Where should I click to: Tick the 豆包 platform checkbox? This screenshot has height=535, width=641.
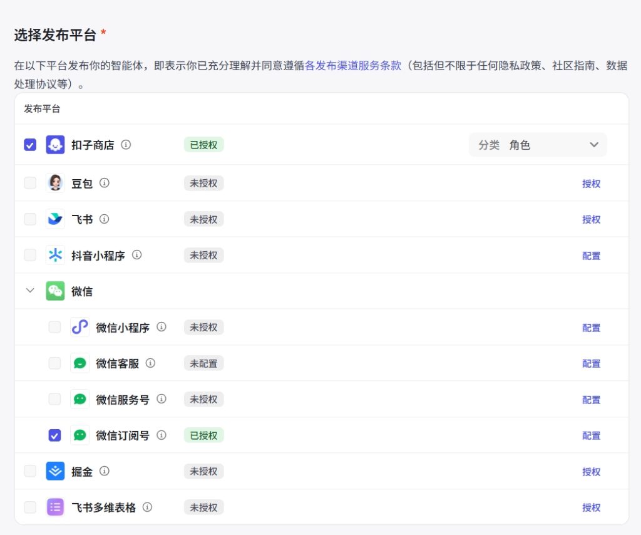[x=30, y=183]
